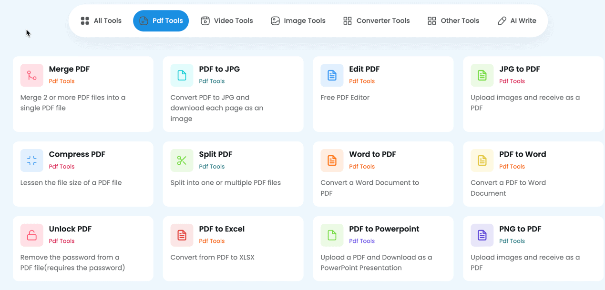Open the Edit PDF tool icon
This screenshot has width=605, height=290.
coord(332,75)
